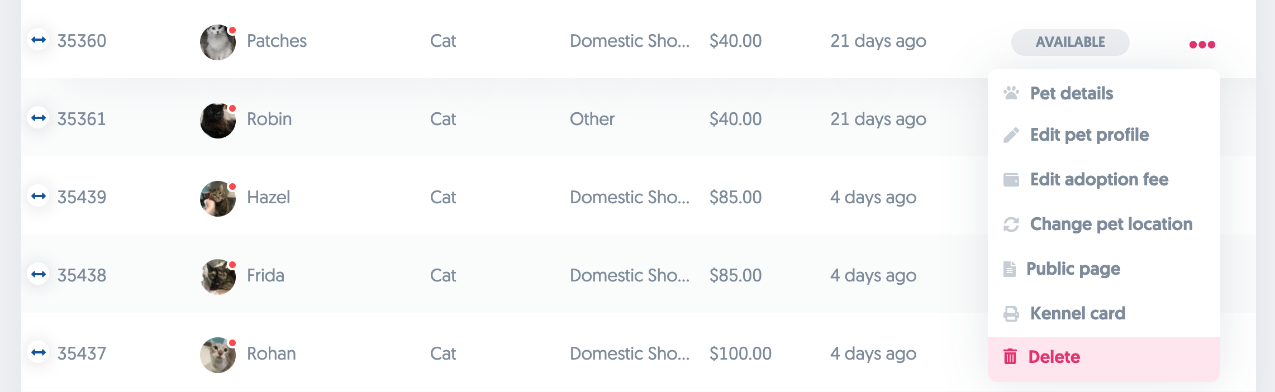1275x392 pixels.
Task: Choose Edit adoption fee in menu
Action: [x=1099, y=179]
